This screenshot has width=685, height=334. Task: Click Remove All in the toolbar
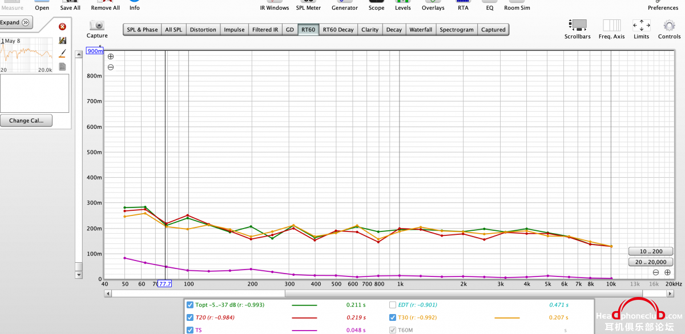106,6
